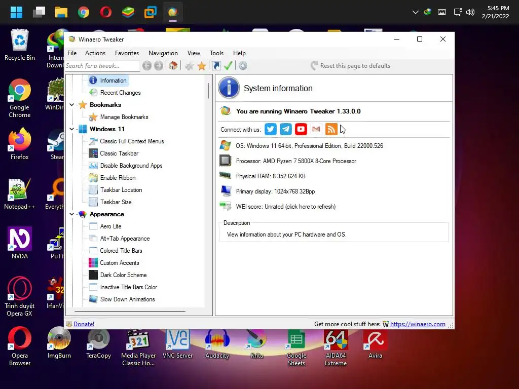Screen dimensions: 519x389
Task: Open Notepad++ desktop shortcut
Action: [x=20, y=194]
